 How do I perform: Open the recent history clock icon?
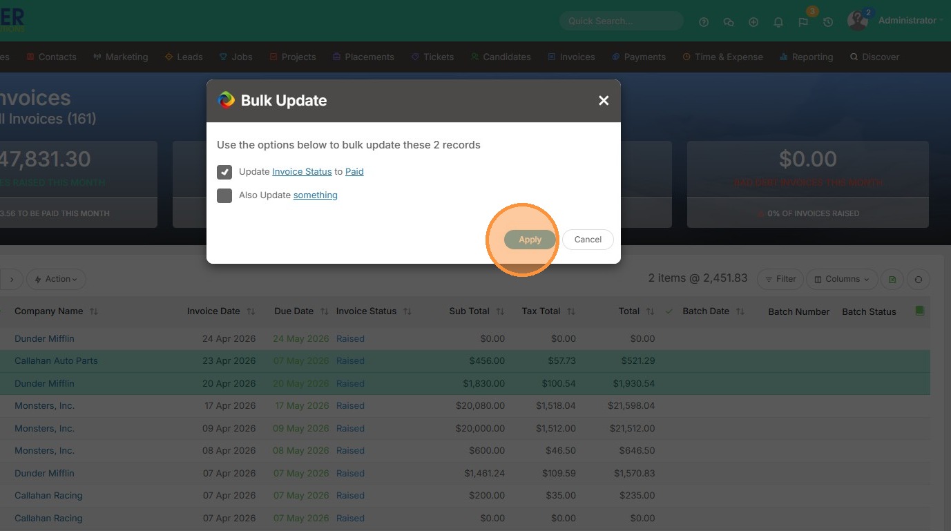point(828,22)
